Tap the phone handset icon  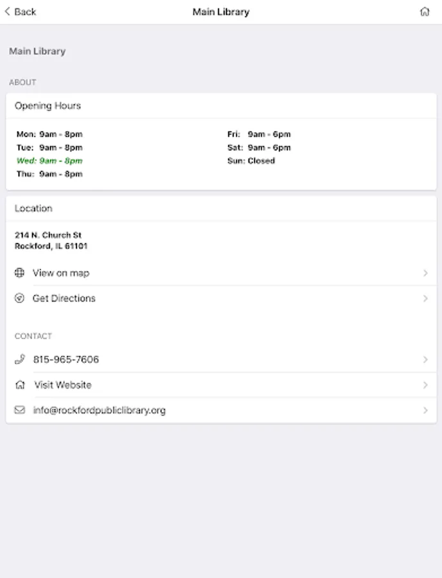pyautogui.click(x=19, y=360)
